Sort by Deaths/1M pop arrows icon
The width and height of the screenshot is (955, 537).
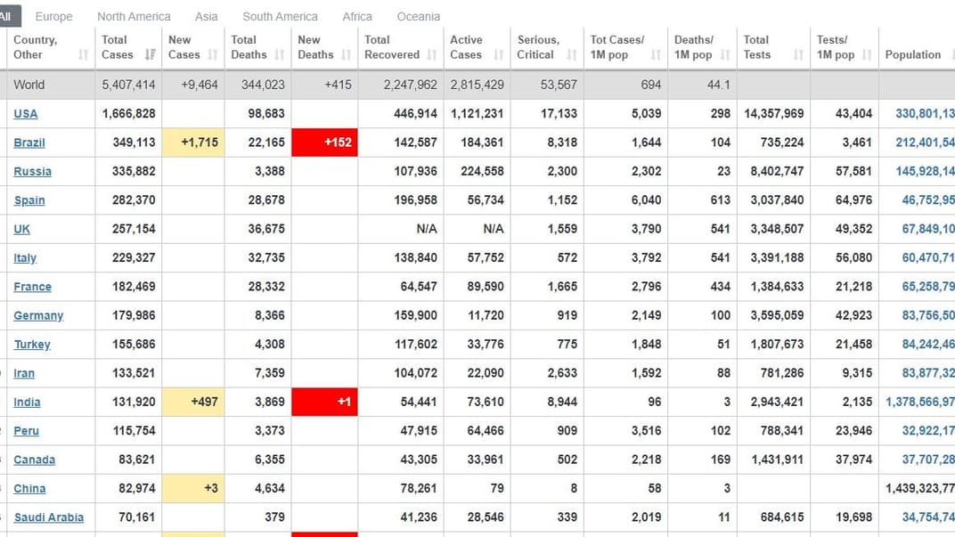point(725,55)
